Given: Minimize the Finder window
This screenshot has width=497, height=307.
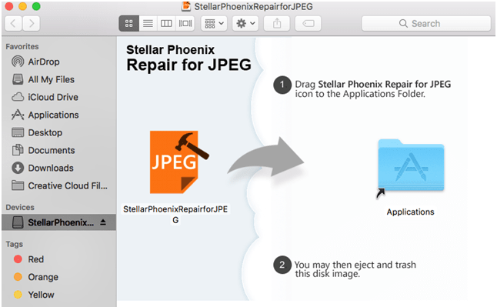Looking at the screenshot, I should tap(22, 6).
